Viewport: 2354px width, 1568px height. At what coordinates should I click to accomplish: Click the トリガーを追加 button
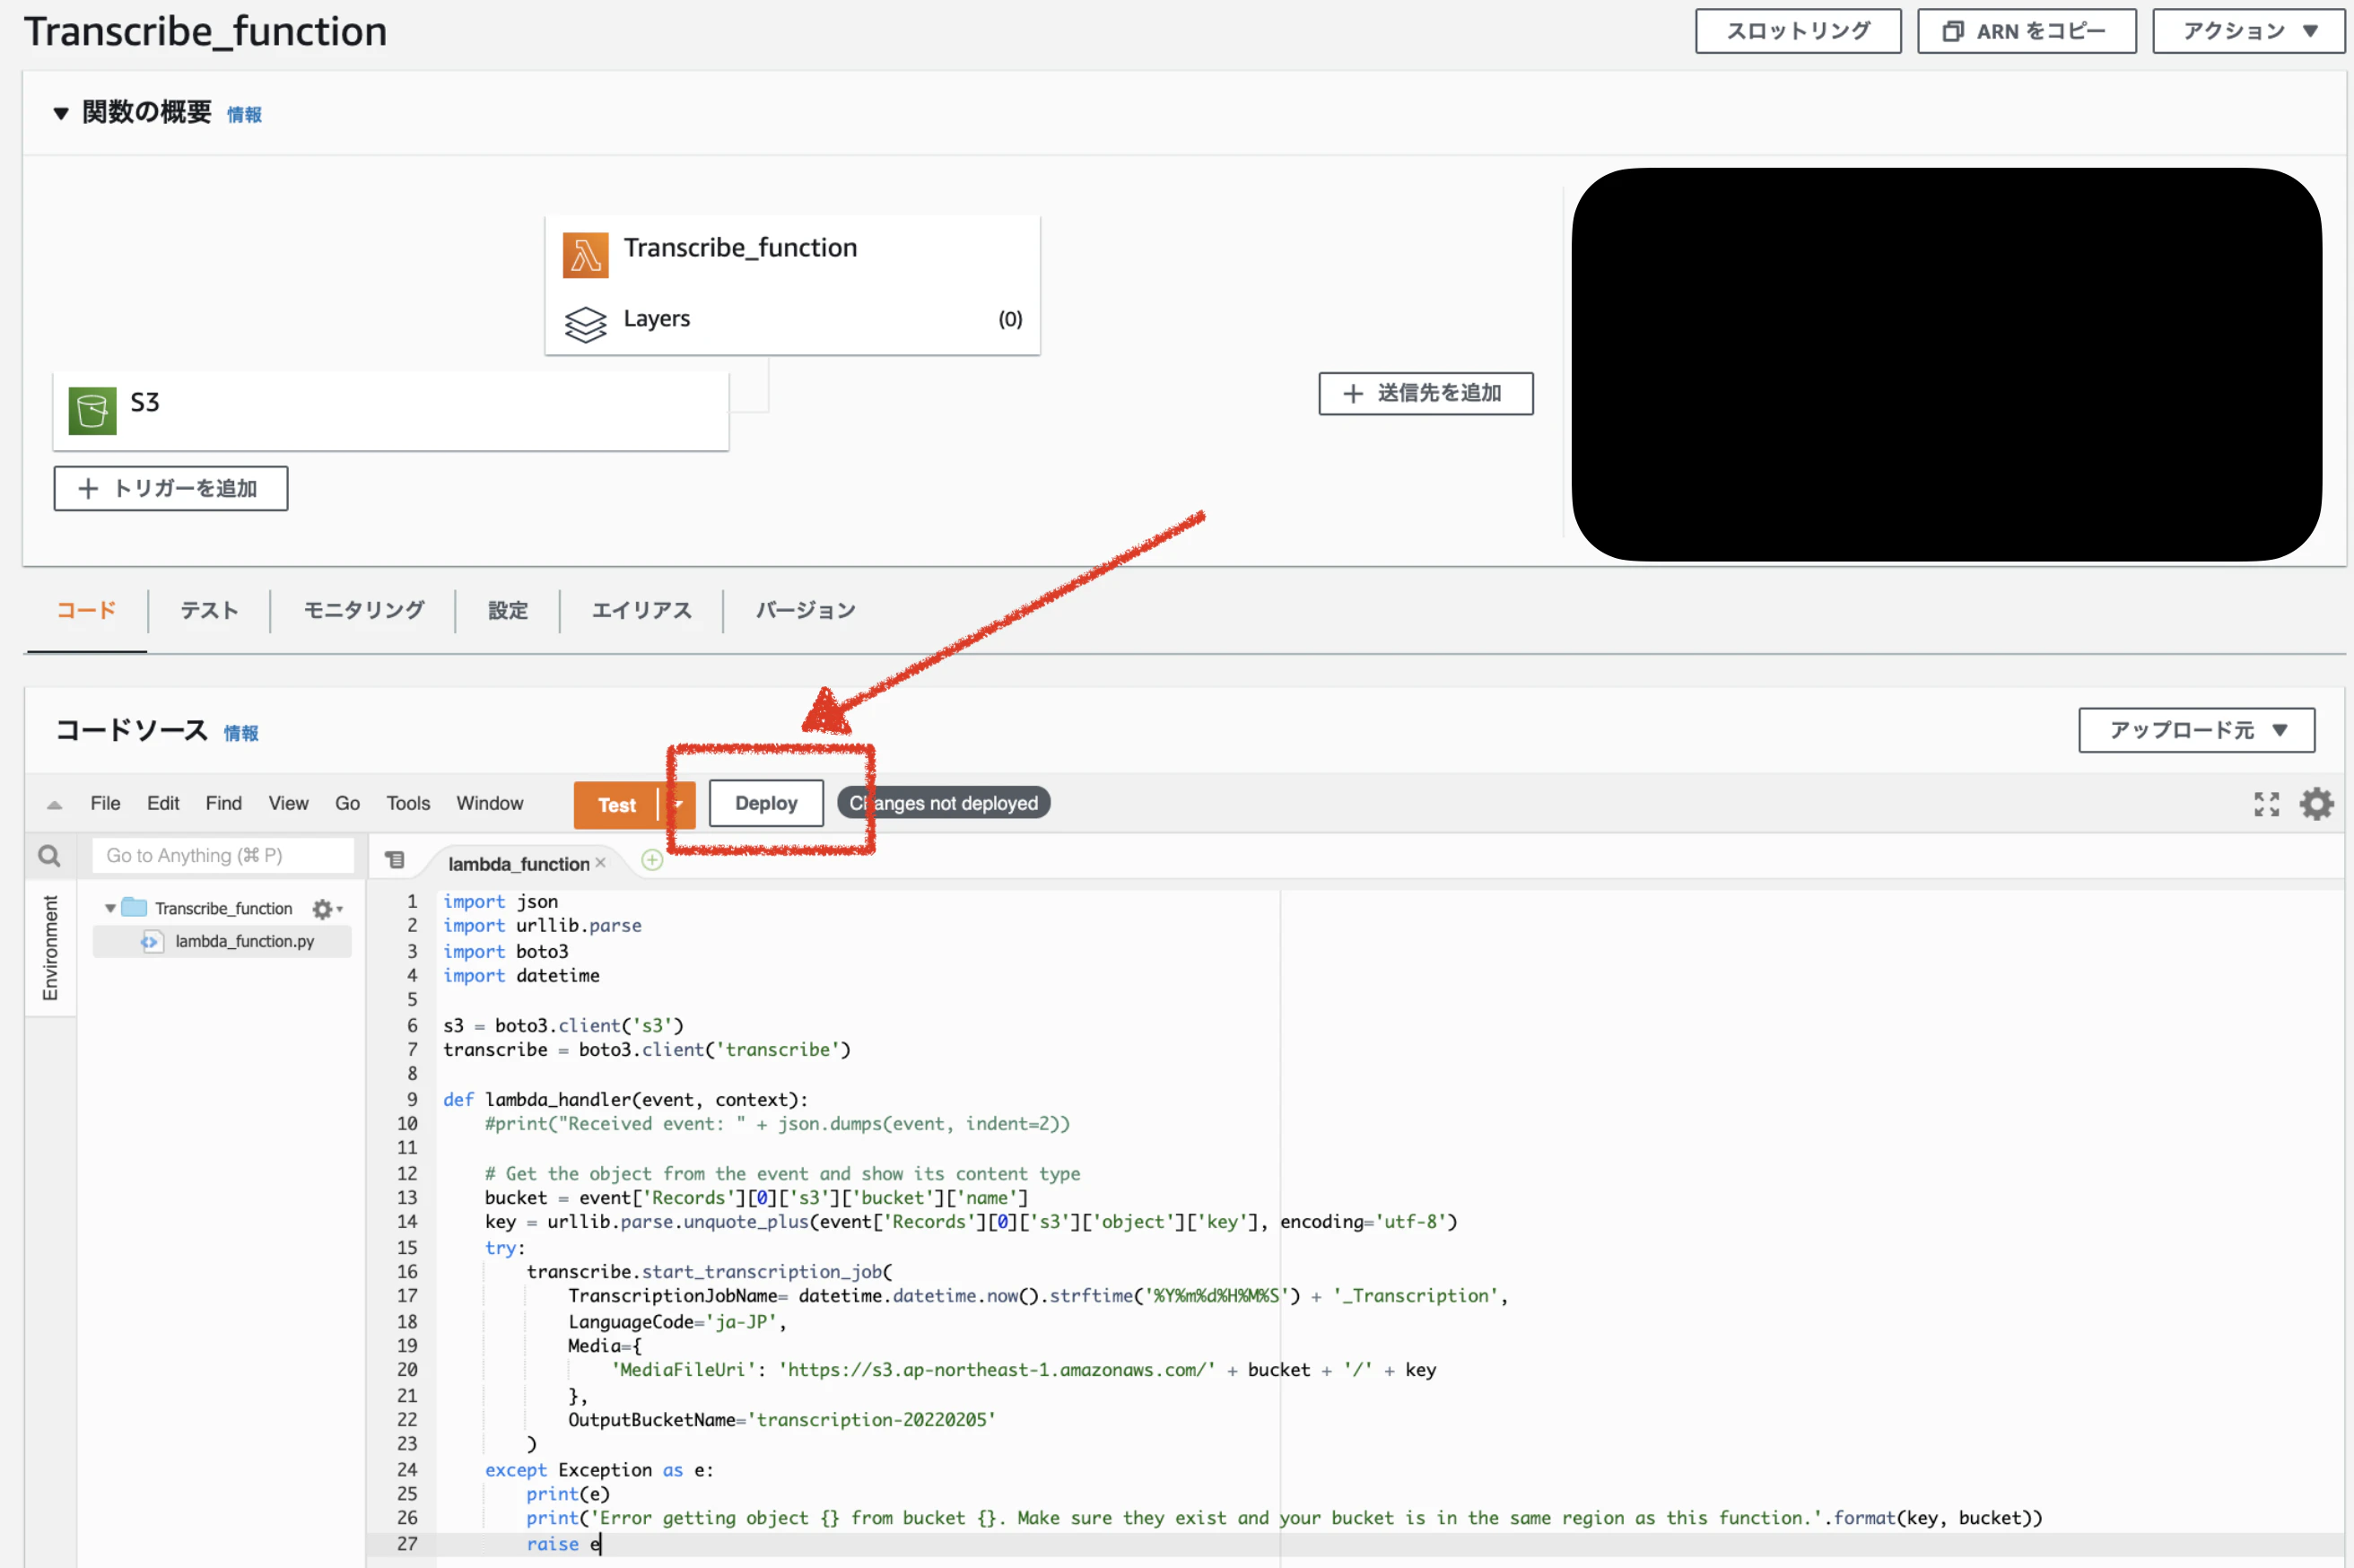tap(171, 488)
